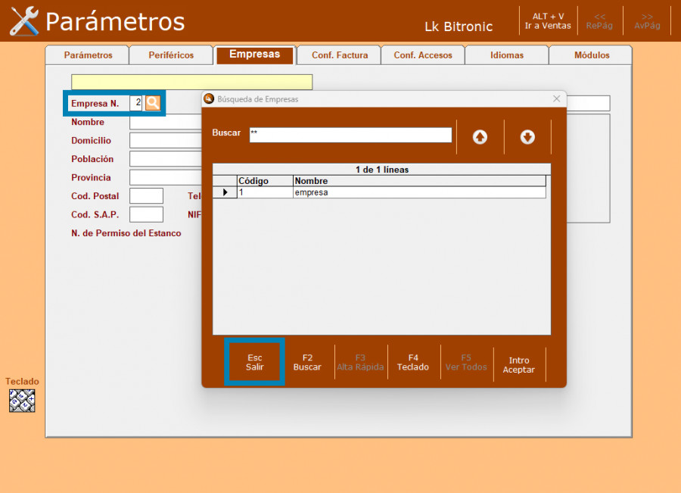Click the Esc Salir button
The height and width of the screenshot is (493, 681).
254,362
